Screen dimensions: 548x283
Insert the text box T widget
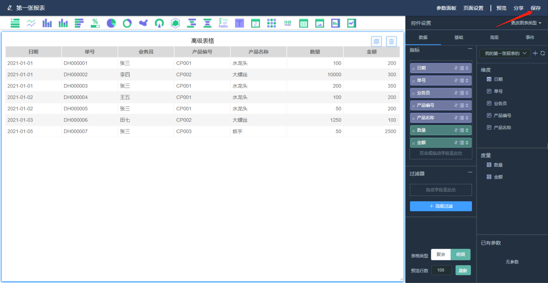pyautogui.click(x=239, y=23)
